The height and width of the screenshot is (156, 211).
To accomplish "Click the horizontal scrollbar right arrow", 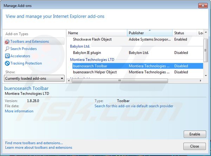I will 200,81.
